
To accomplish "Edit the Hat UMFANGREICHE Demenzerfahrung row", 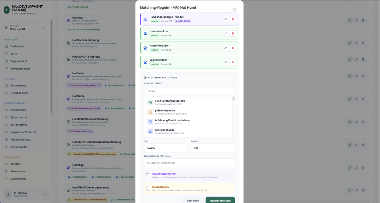I will coord(356,145).
